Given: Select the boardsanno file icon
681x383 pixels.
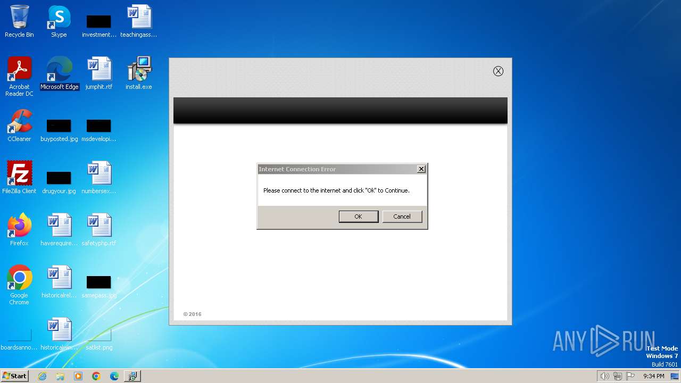Looking at the screenshot, I should pyautogui.click(x=19, y=338).
